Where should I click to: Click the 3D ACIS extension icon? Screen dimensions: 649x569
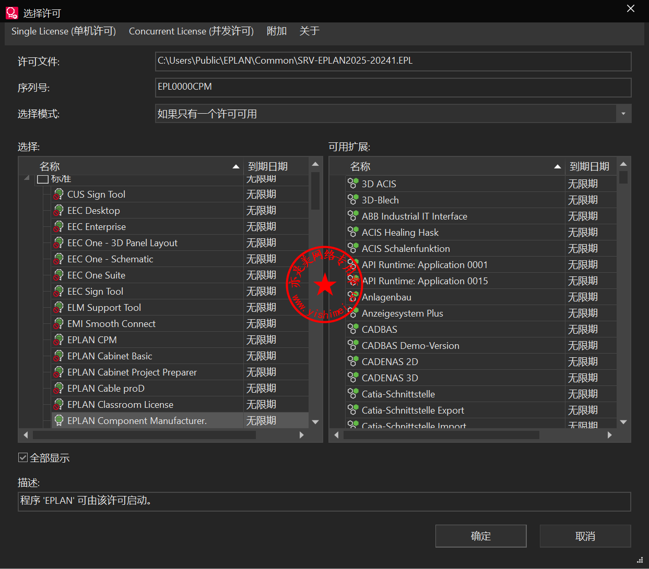tap(353, 184)
